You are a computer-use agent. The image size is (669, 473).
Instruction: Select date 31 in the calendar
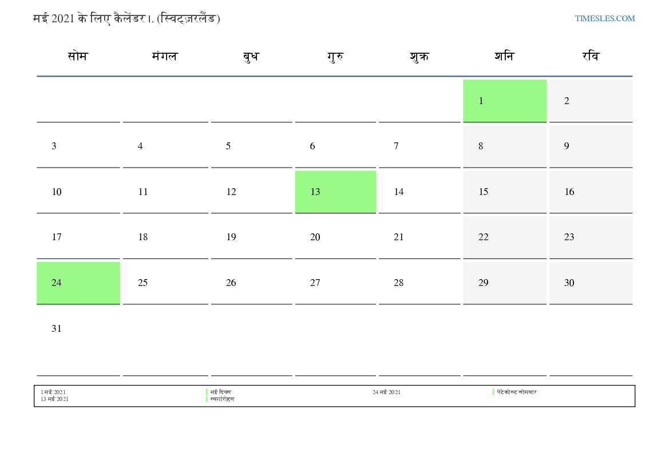point(78,341)
